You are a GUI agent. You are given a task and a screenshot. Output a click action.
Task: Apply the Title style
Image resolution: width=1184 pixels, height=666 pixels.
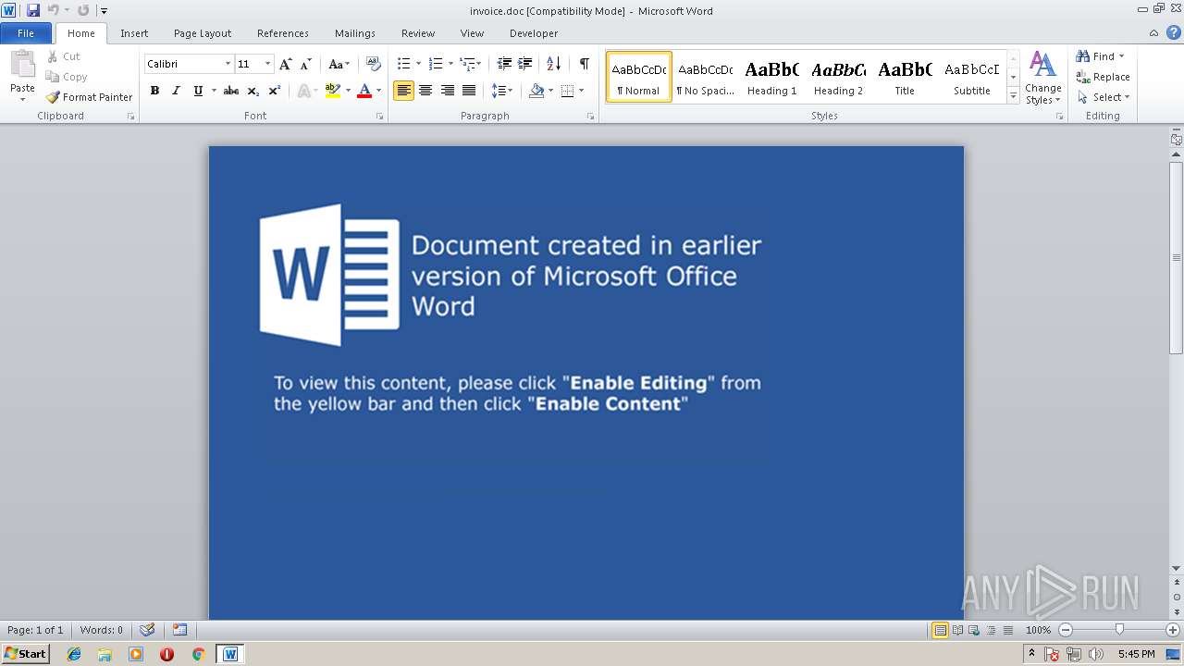coord(905,77)
